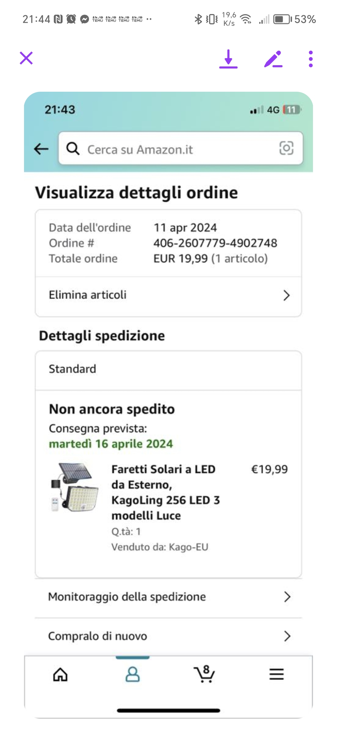This screenshot has height=730, width=337.
Task: Expand Elimina articoli chevron
Action: coord(286,295)
